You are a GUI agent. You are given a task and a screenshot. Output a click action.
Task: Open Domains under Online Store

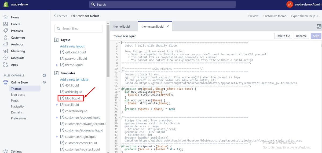click(x=17, y=112)
